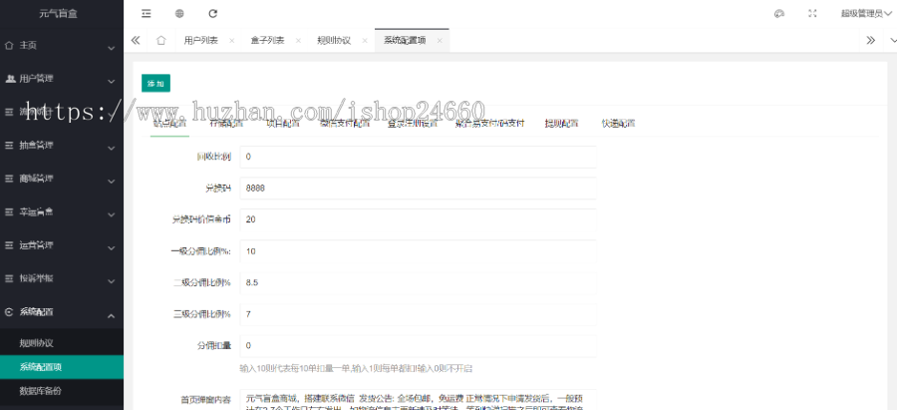Close the 盒子列表 tab
Image resolution: width=897 pixels, height=410 pixels.
(298, 41)
